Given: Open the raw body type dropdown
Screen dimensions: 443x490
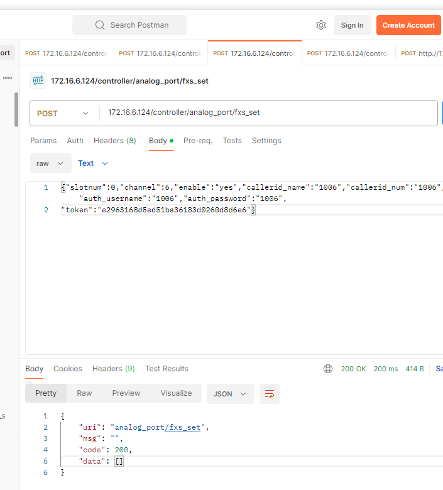Looking at the screenshot, I should coord(51,163).
